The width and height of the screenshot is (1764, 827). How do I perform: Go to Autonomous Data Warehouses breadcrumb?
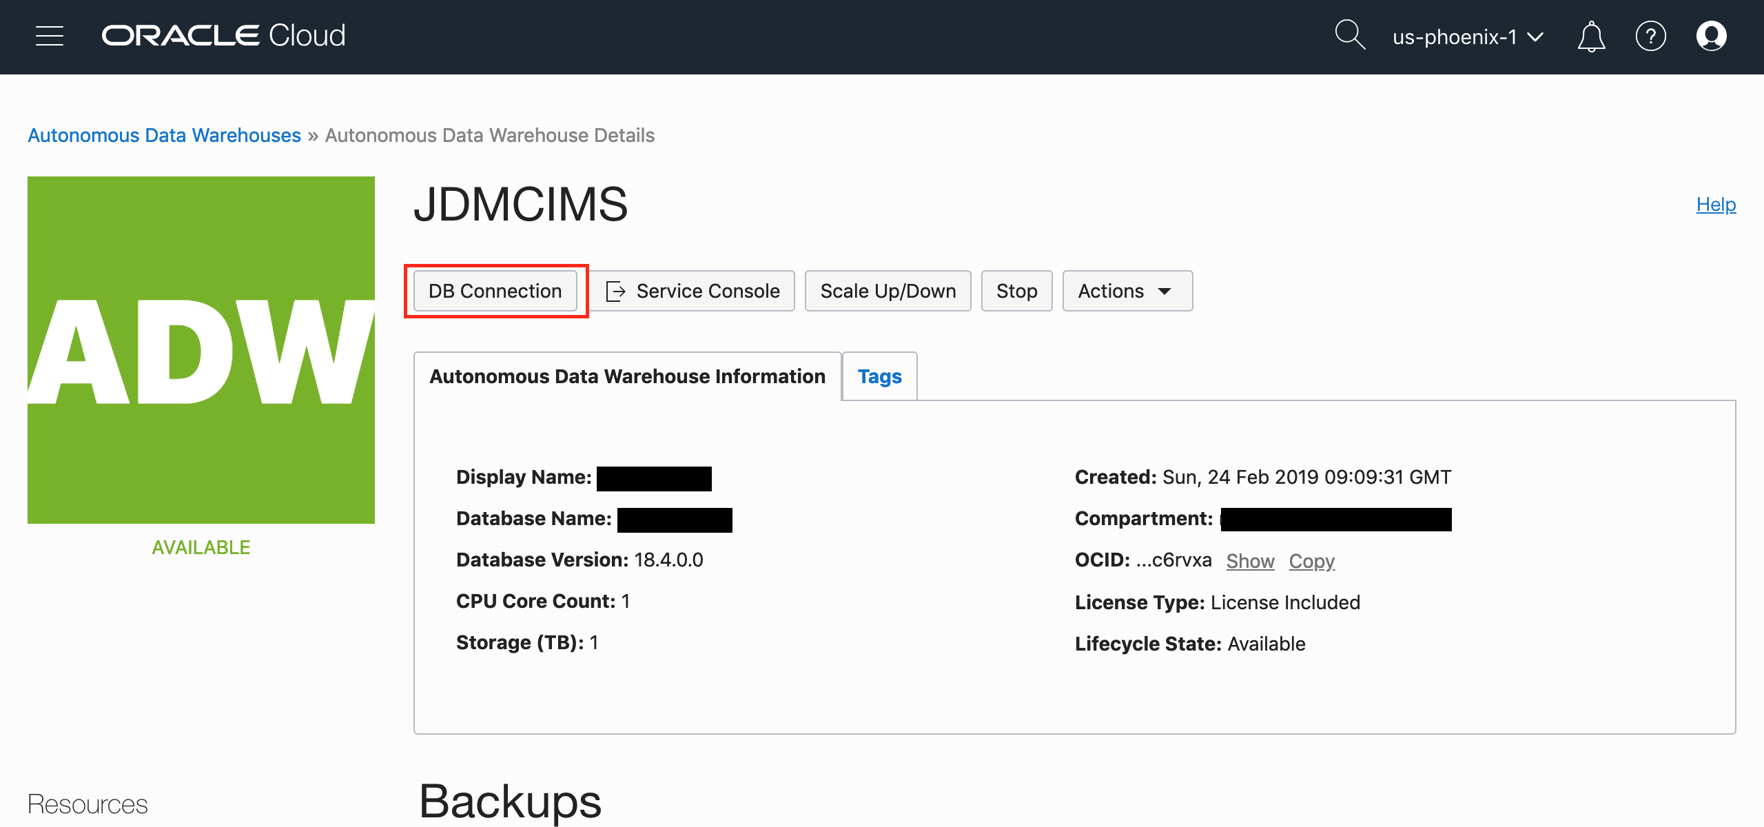pyautogui.click(x=164, y=135)
